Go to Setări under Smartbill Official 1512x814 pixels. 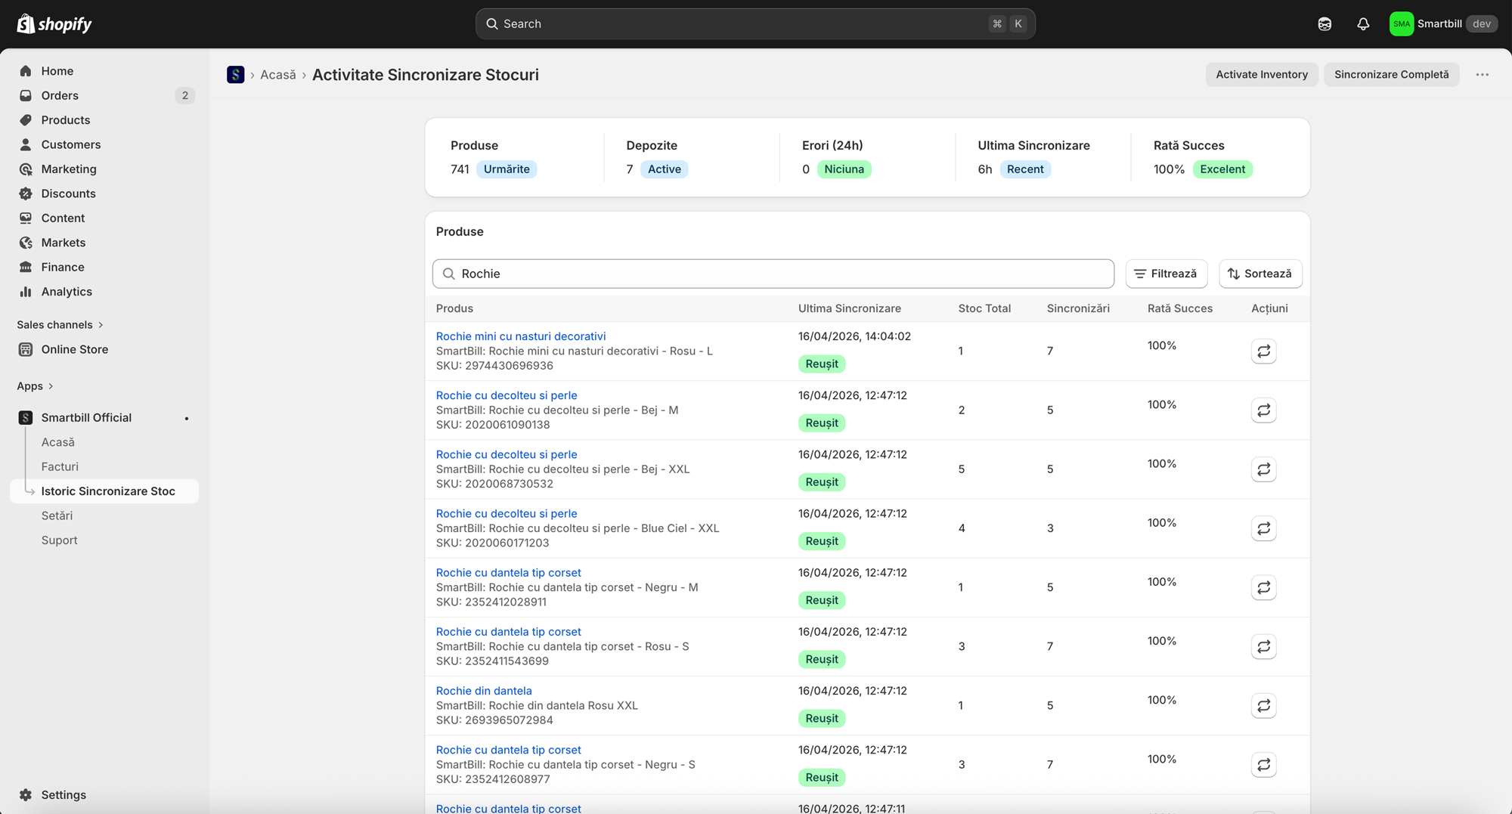(x=57, y=516)
